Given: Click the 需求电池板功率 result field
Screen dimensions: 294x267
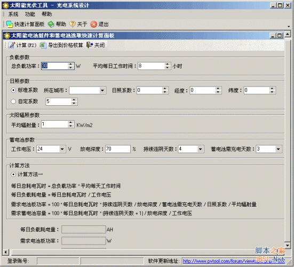Looking at the screenshot, I should click(84, 241).
